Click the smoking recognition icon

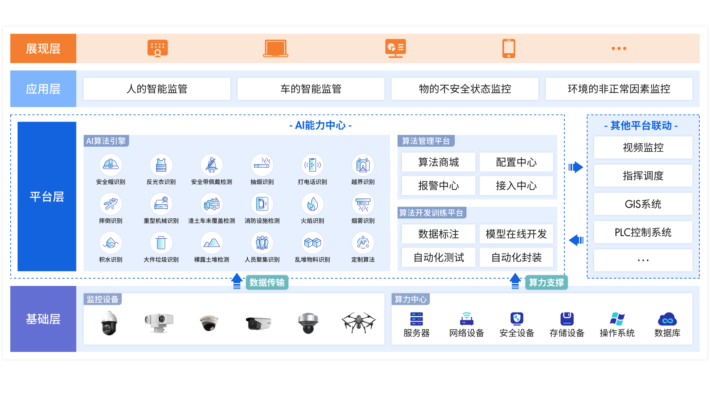(262, 165)
